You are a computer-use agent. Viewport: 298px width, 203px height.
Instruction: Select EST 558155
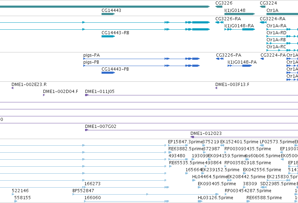[16, 201]
